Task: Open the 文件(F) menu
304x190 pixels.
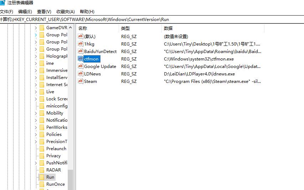Action: 6,12
